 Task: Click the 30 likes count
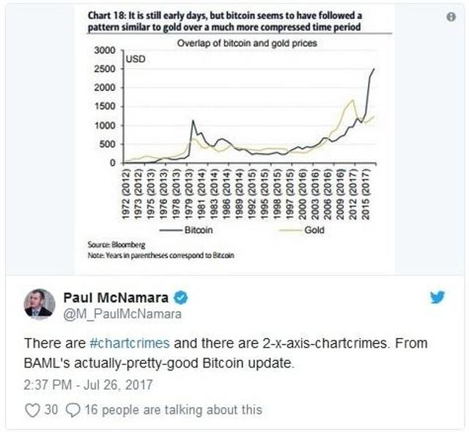click(x=51, y=409)
